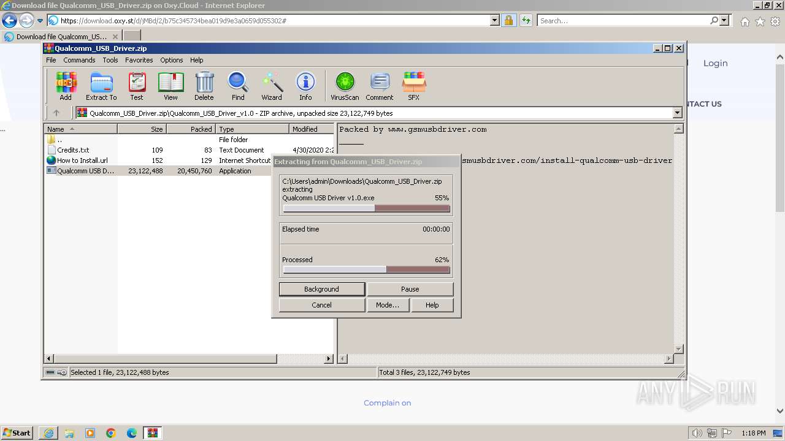
Task: Cancel the extraction
Action: click(321, 305)
